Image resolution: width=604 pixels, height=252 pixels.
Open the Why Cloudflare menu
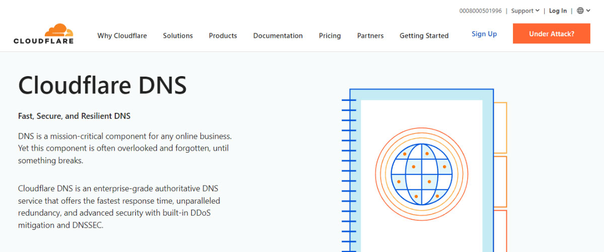tap(122, 36)
